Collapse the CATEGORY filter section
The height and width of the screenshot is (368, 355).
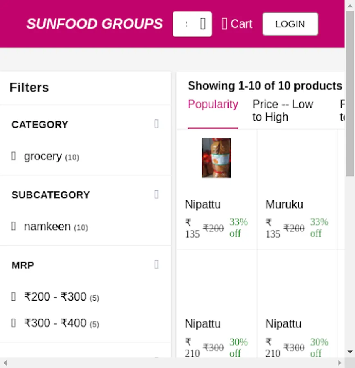pyautogui.click(x=156, y=124)
